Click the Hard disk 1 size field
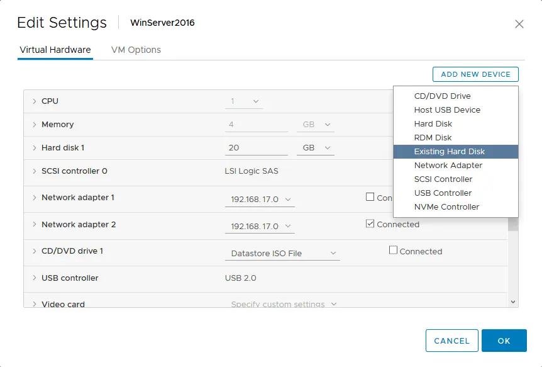This screenshot has height=367, width=542. (256, 148)
